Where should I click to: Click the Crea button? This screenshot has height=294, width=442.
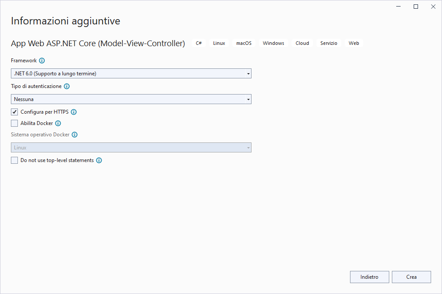coord(411,277)
